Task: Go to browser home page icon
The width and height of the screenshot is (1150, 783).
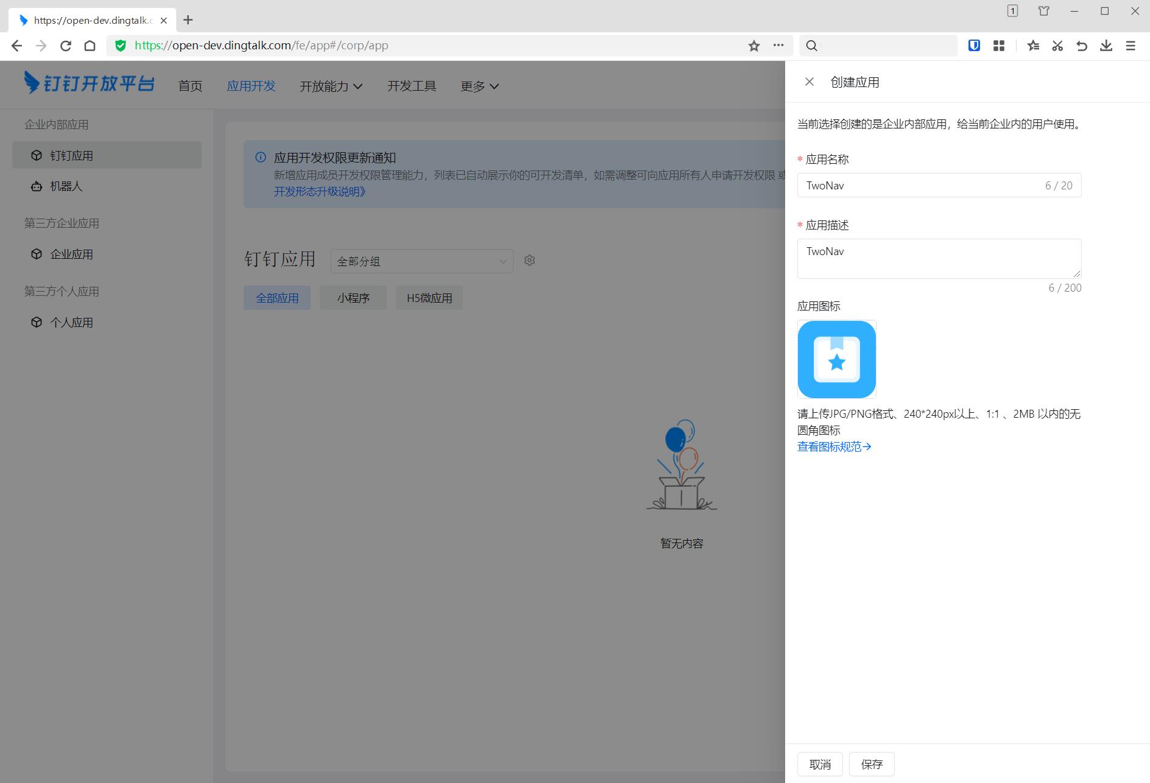Action: [x=90, y=46]
